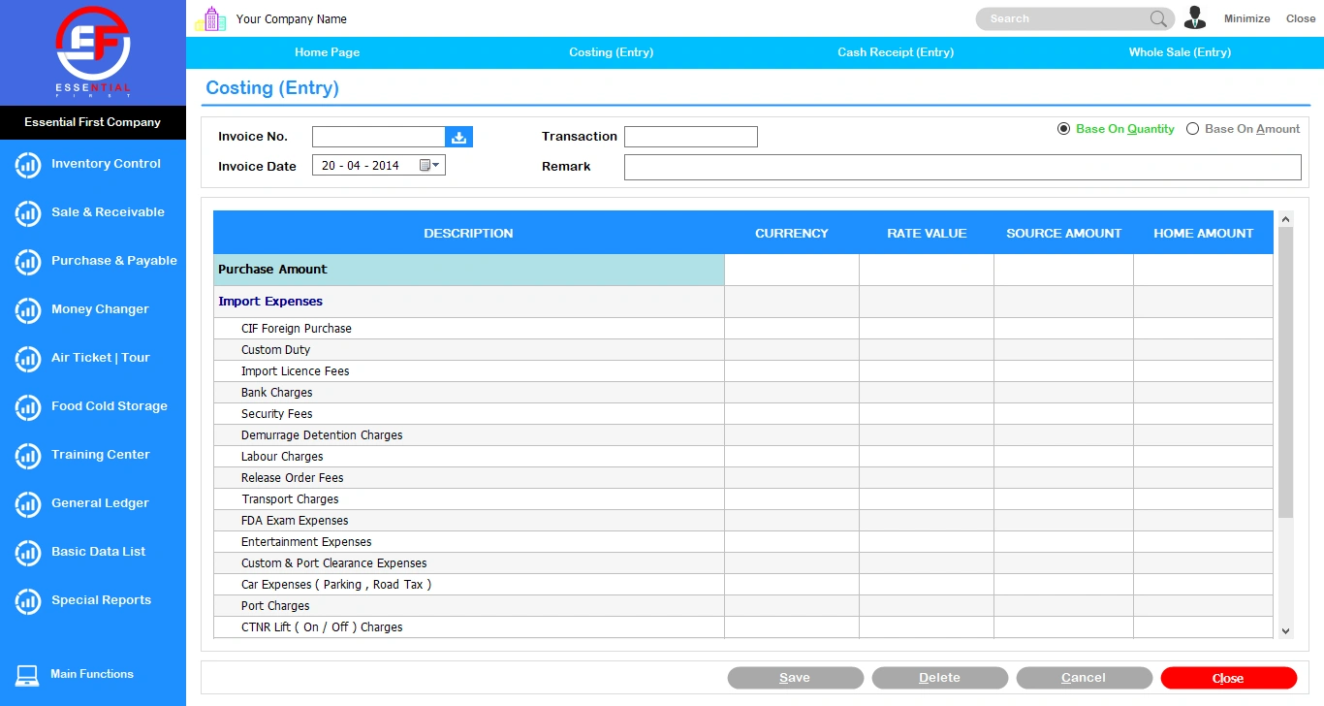The image size is (1324, 706).
Task: Click the Inventory Control chart icon
Action: tap(28, 165)
